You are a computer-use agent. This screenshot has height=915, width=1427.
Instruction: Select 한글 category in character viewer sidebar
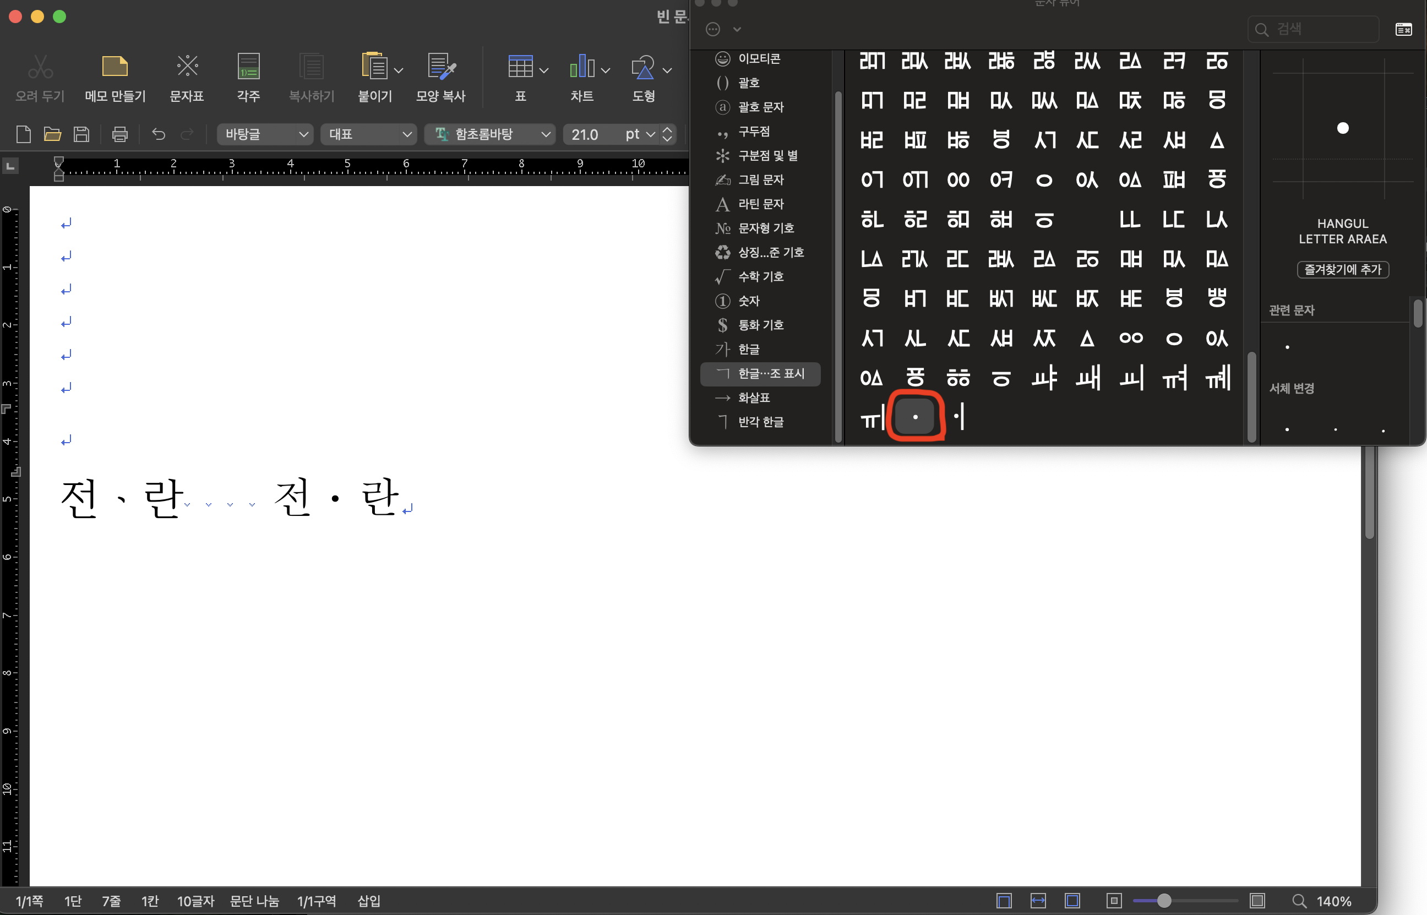pyautogui.click(x=748, y=350)
